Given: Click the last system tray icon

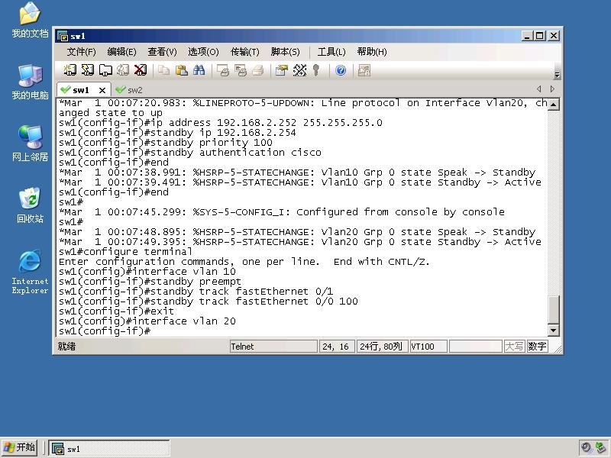Looking at the screenshot, I should click(x=601, y=447).
